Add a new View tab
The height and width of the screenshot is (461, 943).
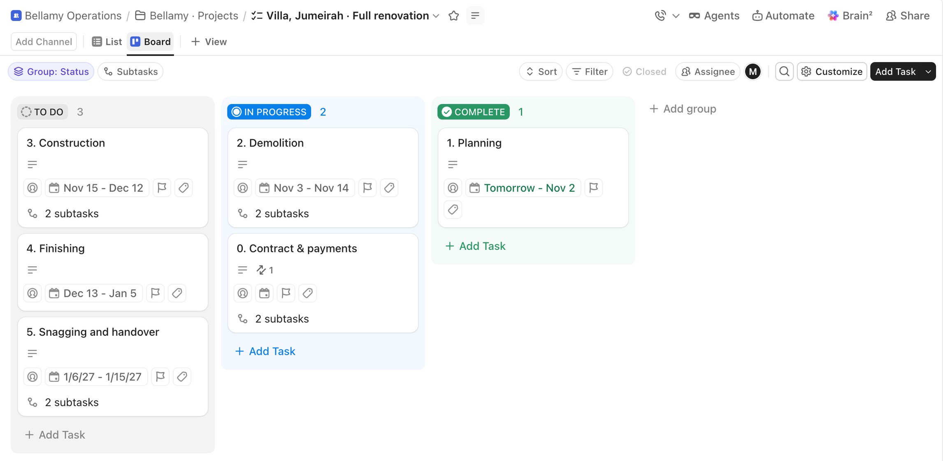(209, 42)
